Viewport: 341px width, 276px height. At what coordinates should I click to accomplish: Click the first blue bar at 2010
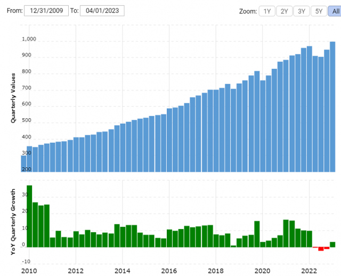pyautogui.click(x=23, y=163)
